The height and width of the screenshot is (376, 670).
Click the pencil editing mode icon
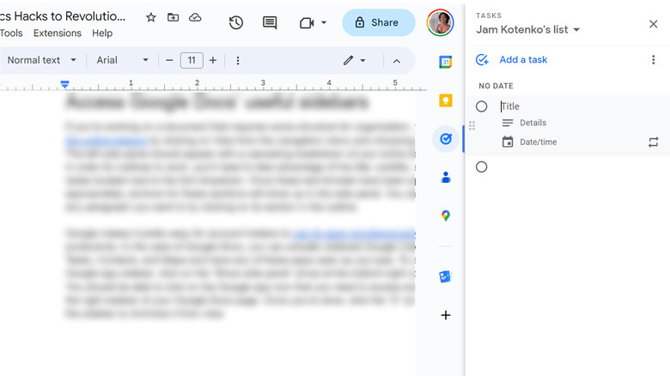[x=348, y=60]
